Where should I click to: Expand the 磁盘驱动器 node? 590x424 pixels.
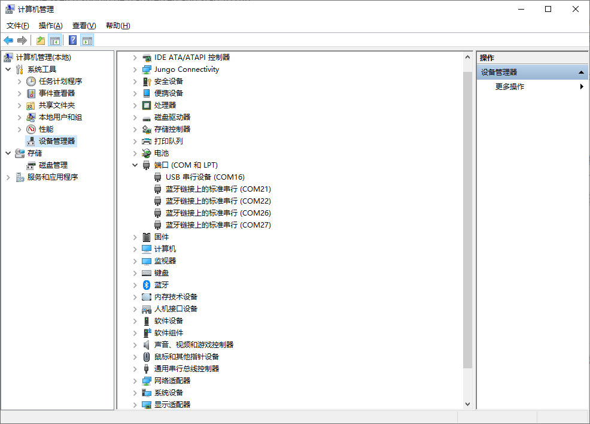(135, 117)
